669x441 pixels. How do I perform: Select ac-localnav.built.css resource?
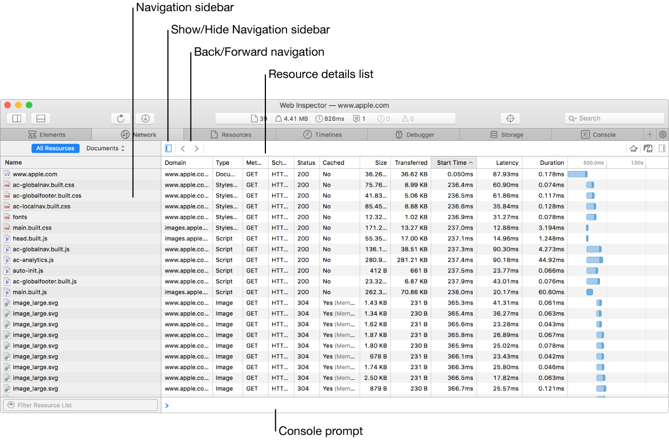(80, 206)
